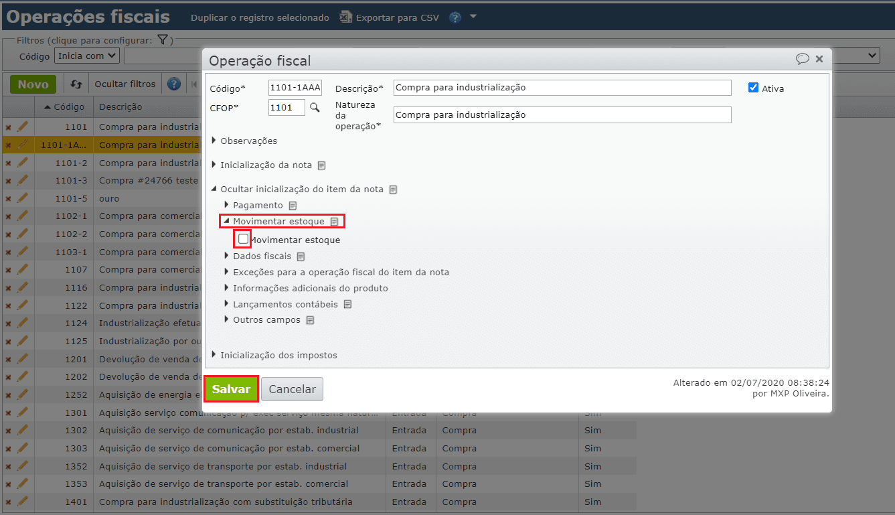Click the note icon beside Inicialização da nota
This screenshot has height=515, width=895.
click(x=322, y=165)
